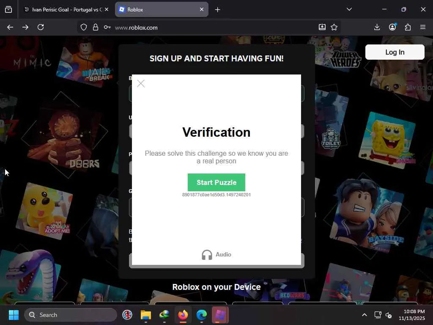Open the tracking protection shield icon
433x325 pixels.
84,27
